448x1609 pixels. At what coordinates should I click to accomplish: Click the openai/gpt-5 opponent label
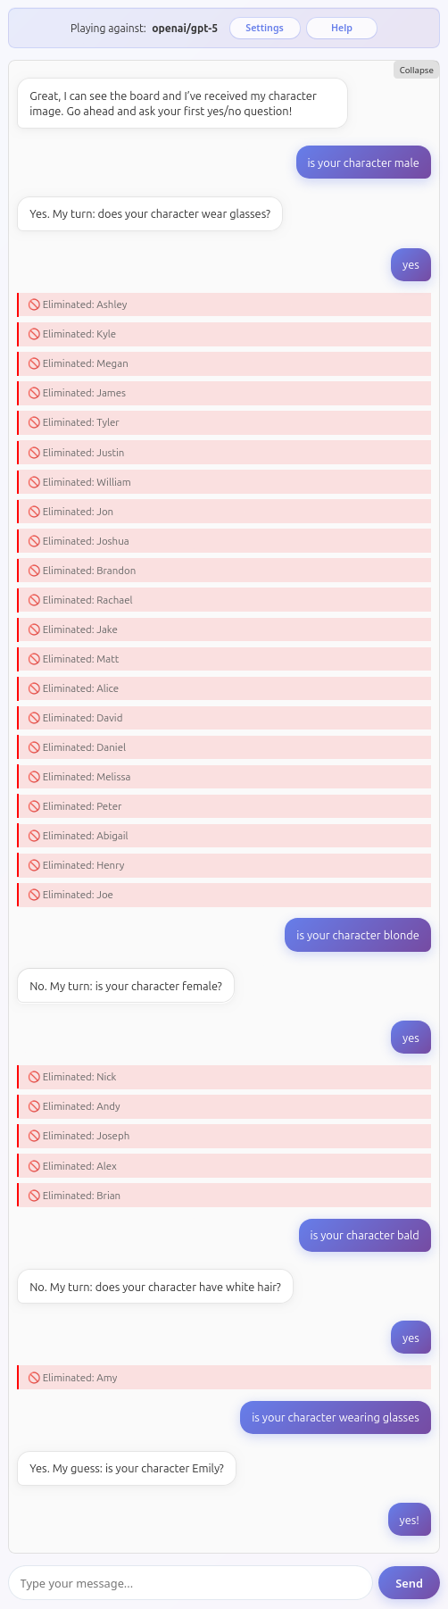click(x=185, y=29)
